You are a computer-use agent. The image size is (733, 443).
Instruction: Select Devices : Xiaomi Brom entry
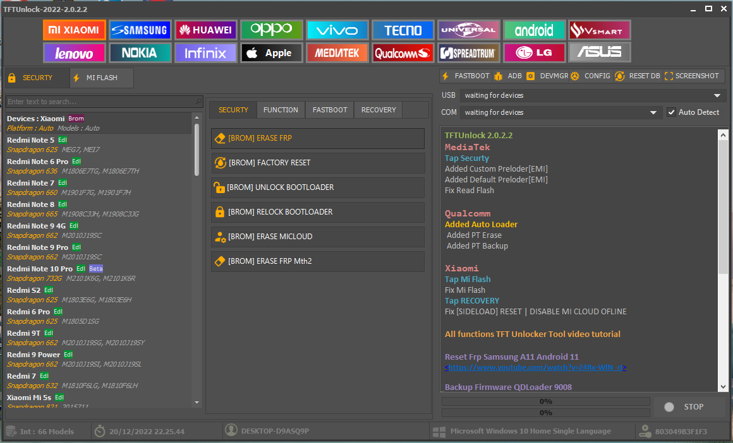click(x=99, y=123)
